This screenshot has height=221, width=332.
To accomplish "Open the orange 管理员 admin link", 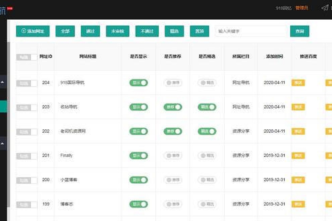I will click(302, 8).
